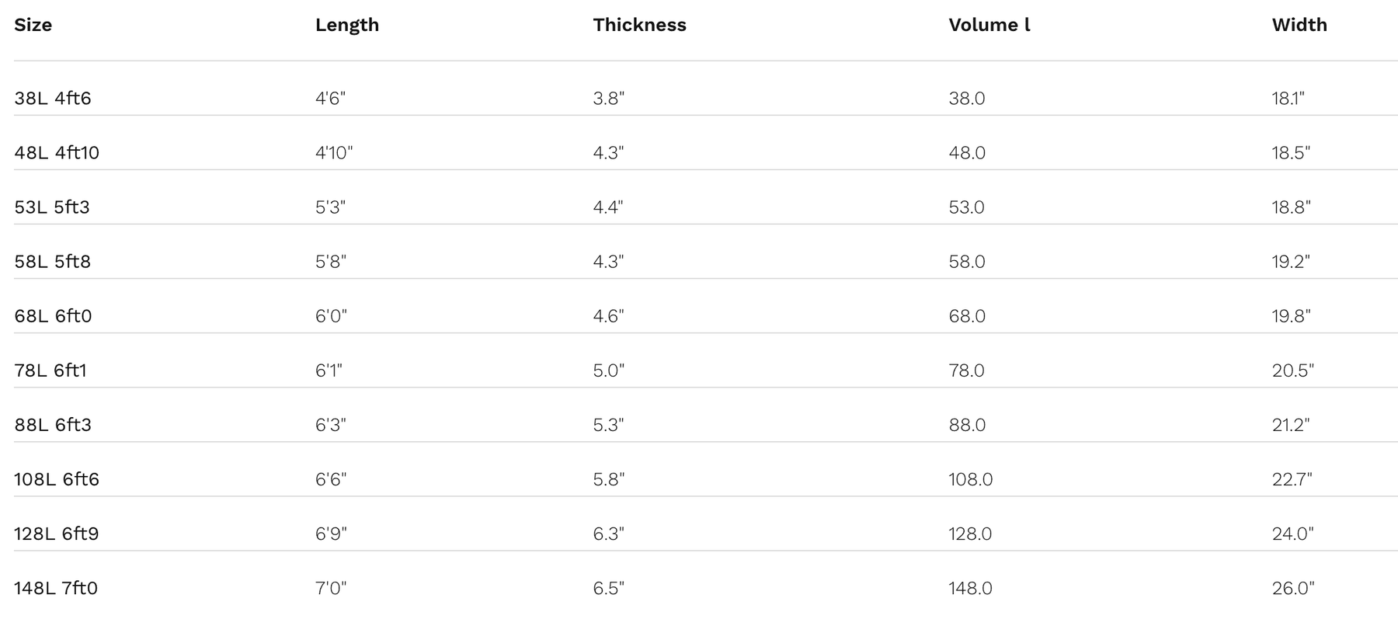Select the 108L 6ft6 size row label

pos(57,479)
